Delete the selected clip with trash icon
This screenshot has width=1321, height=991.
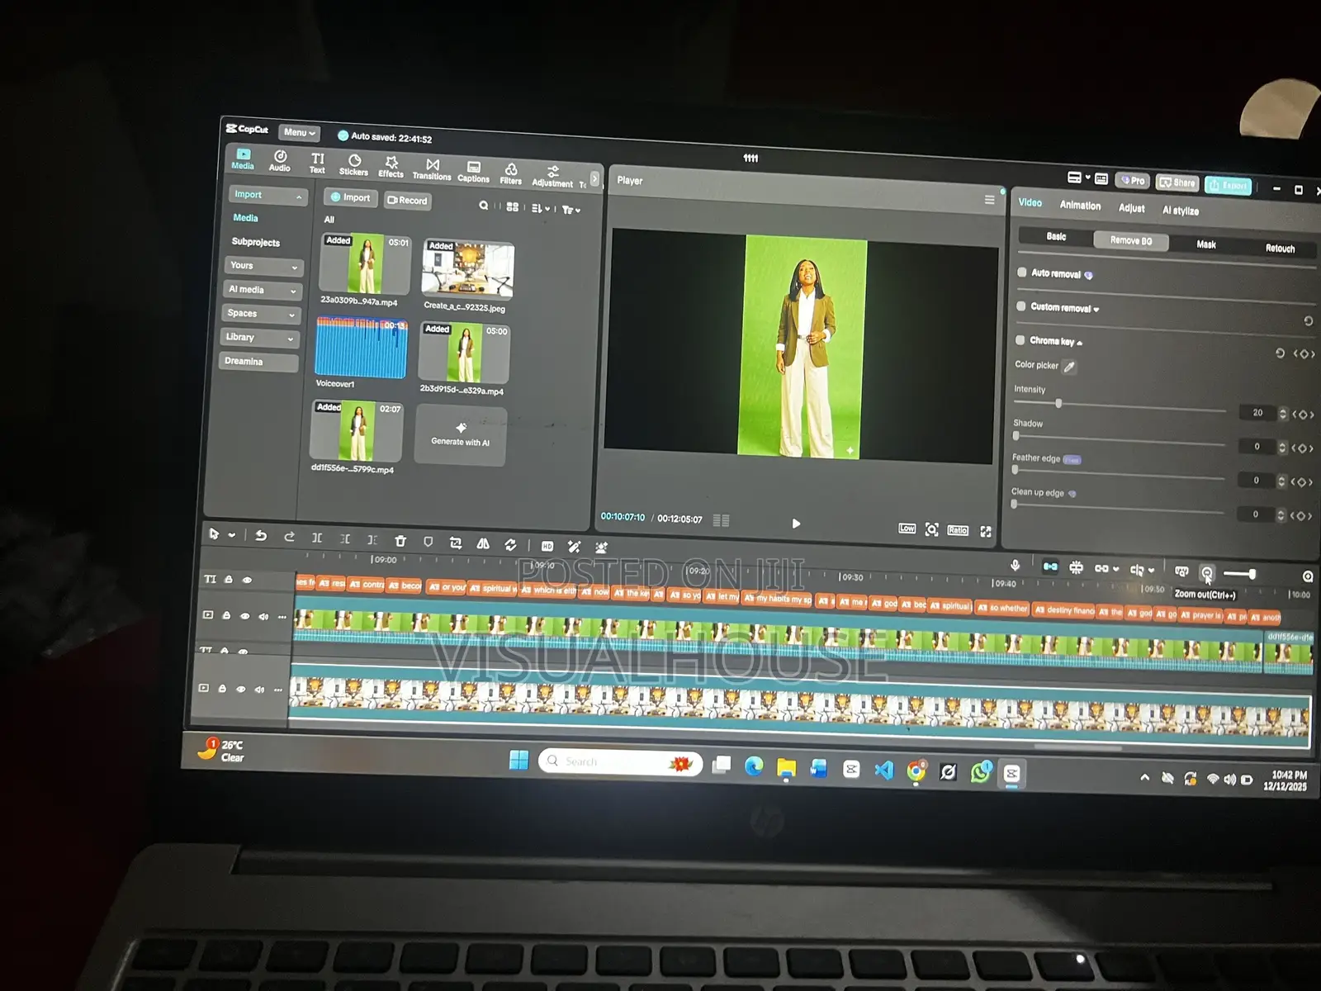400,541
